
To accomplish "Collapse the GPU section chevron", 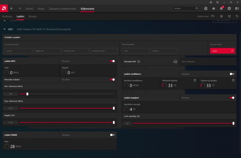I will pyautogui.click(x=5, y=29).
